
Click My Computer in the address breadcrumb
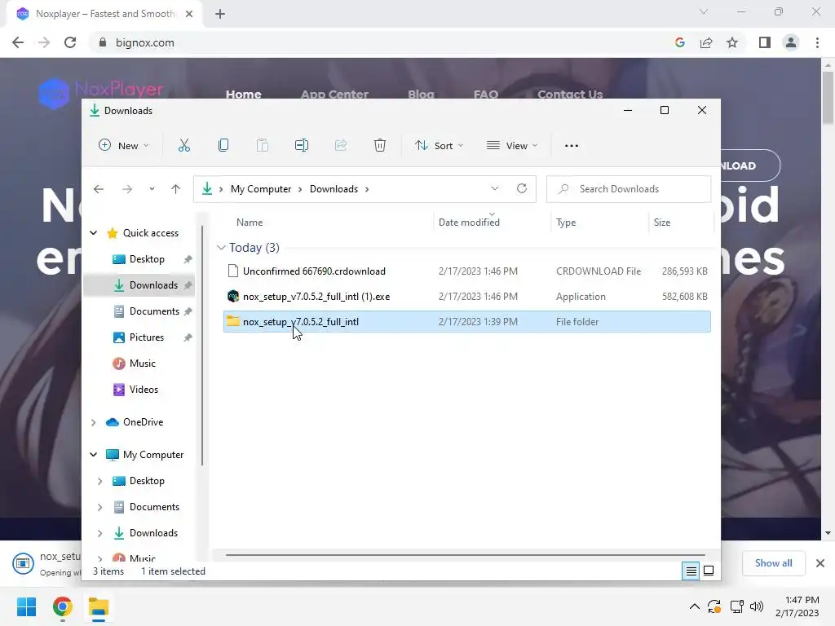(261, 189)
